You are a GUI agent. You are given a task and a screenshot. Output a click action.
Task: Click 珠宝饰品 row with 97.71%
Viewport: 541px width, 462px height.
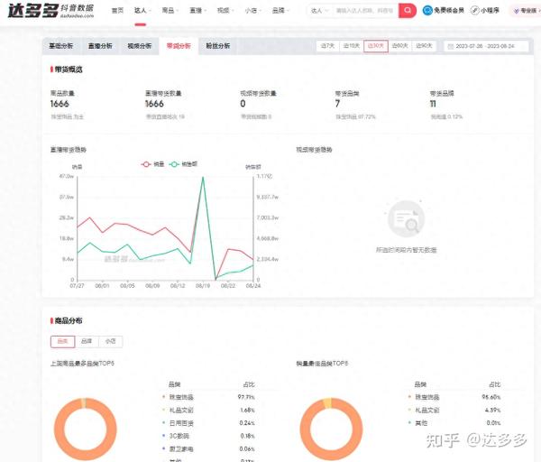(x=208, y=397)
